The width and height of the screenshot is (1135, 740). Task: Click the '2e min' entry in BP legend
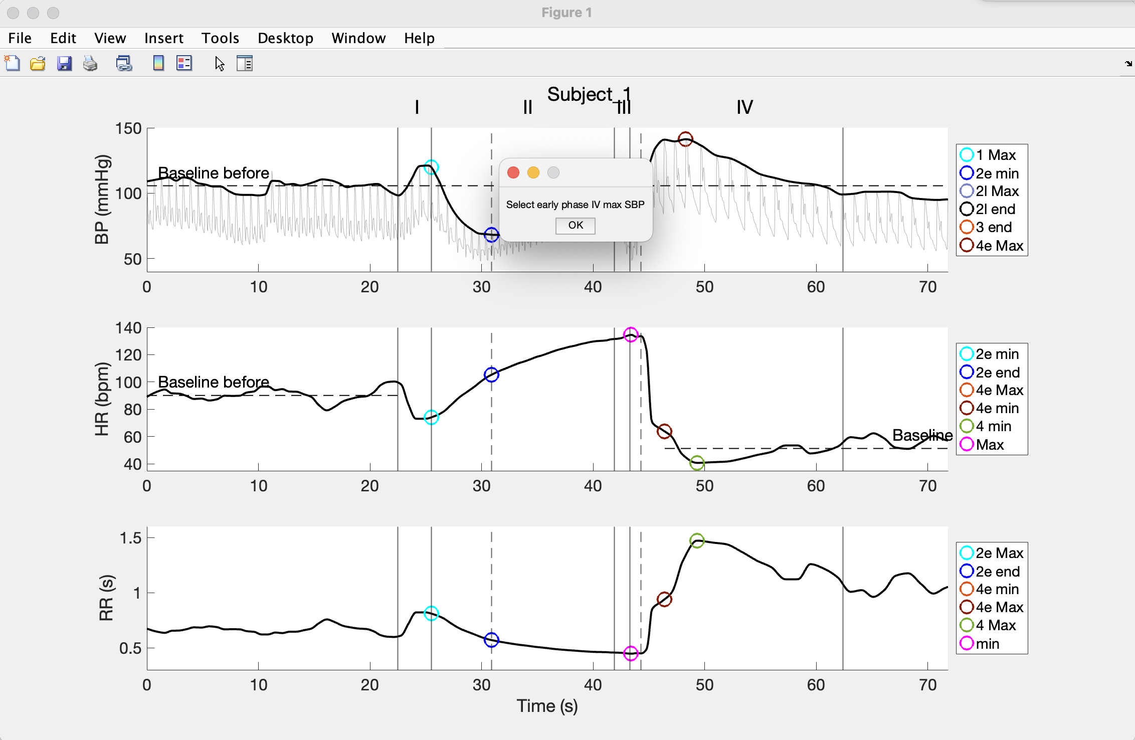pyautogui.click(x=996, y=173)
